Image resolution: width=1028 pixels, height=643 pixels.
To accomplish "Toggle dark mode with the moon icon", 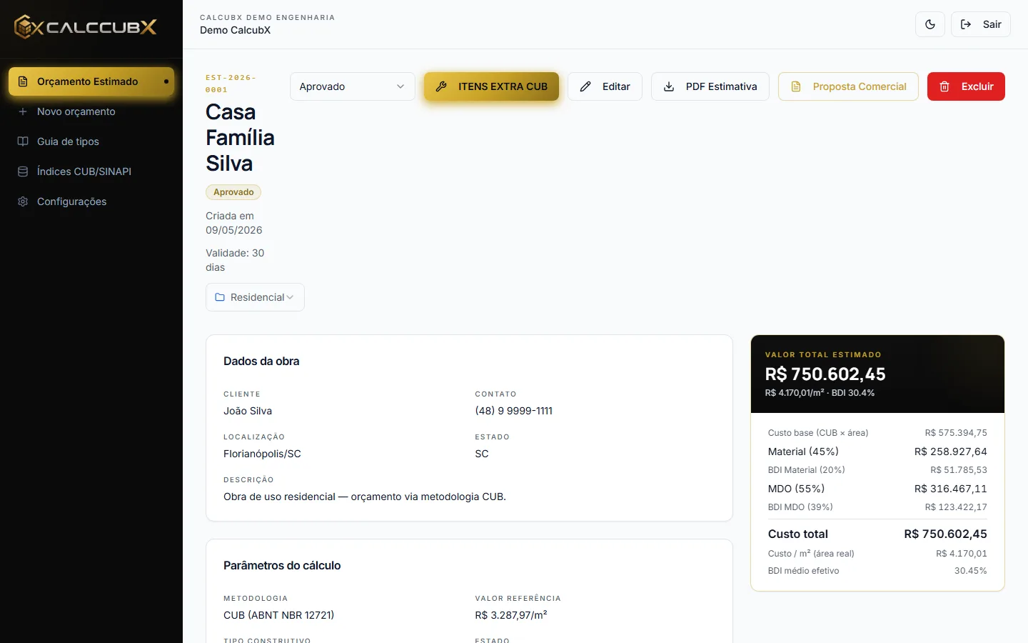I will [x=930, y=24].
